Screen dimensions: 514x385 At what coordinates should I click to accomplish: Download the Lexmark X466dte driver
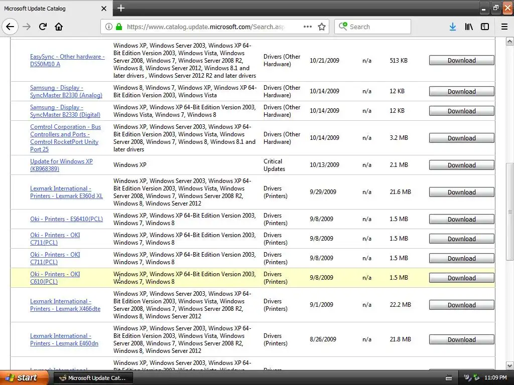[462, 305]
